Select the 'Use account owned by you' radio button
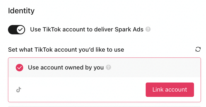The width and height of the screenshot is (206, 107). click(x=19, y=68)
